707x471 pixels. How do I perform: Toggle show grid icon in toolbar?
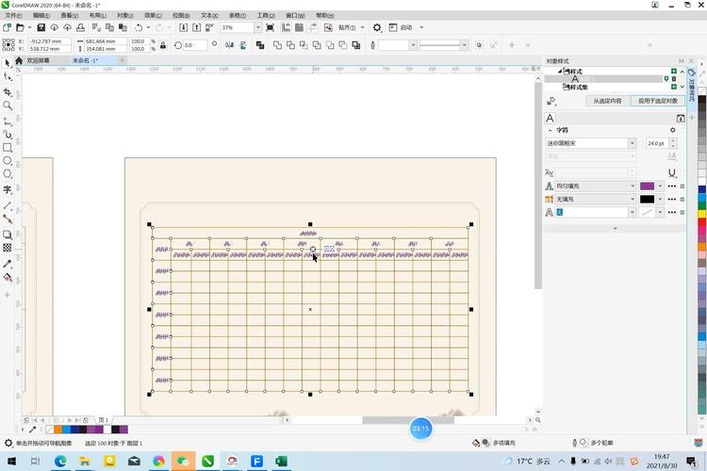tap(299, 27)
